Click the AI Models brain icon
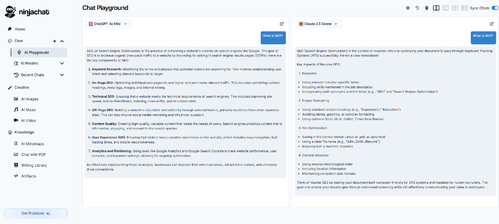499x224 pixels. (16, 63)
